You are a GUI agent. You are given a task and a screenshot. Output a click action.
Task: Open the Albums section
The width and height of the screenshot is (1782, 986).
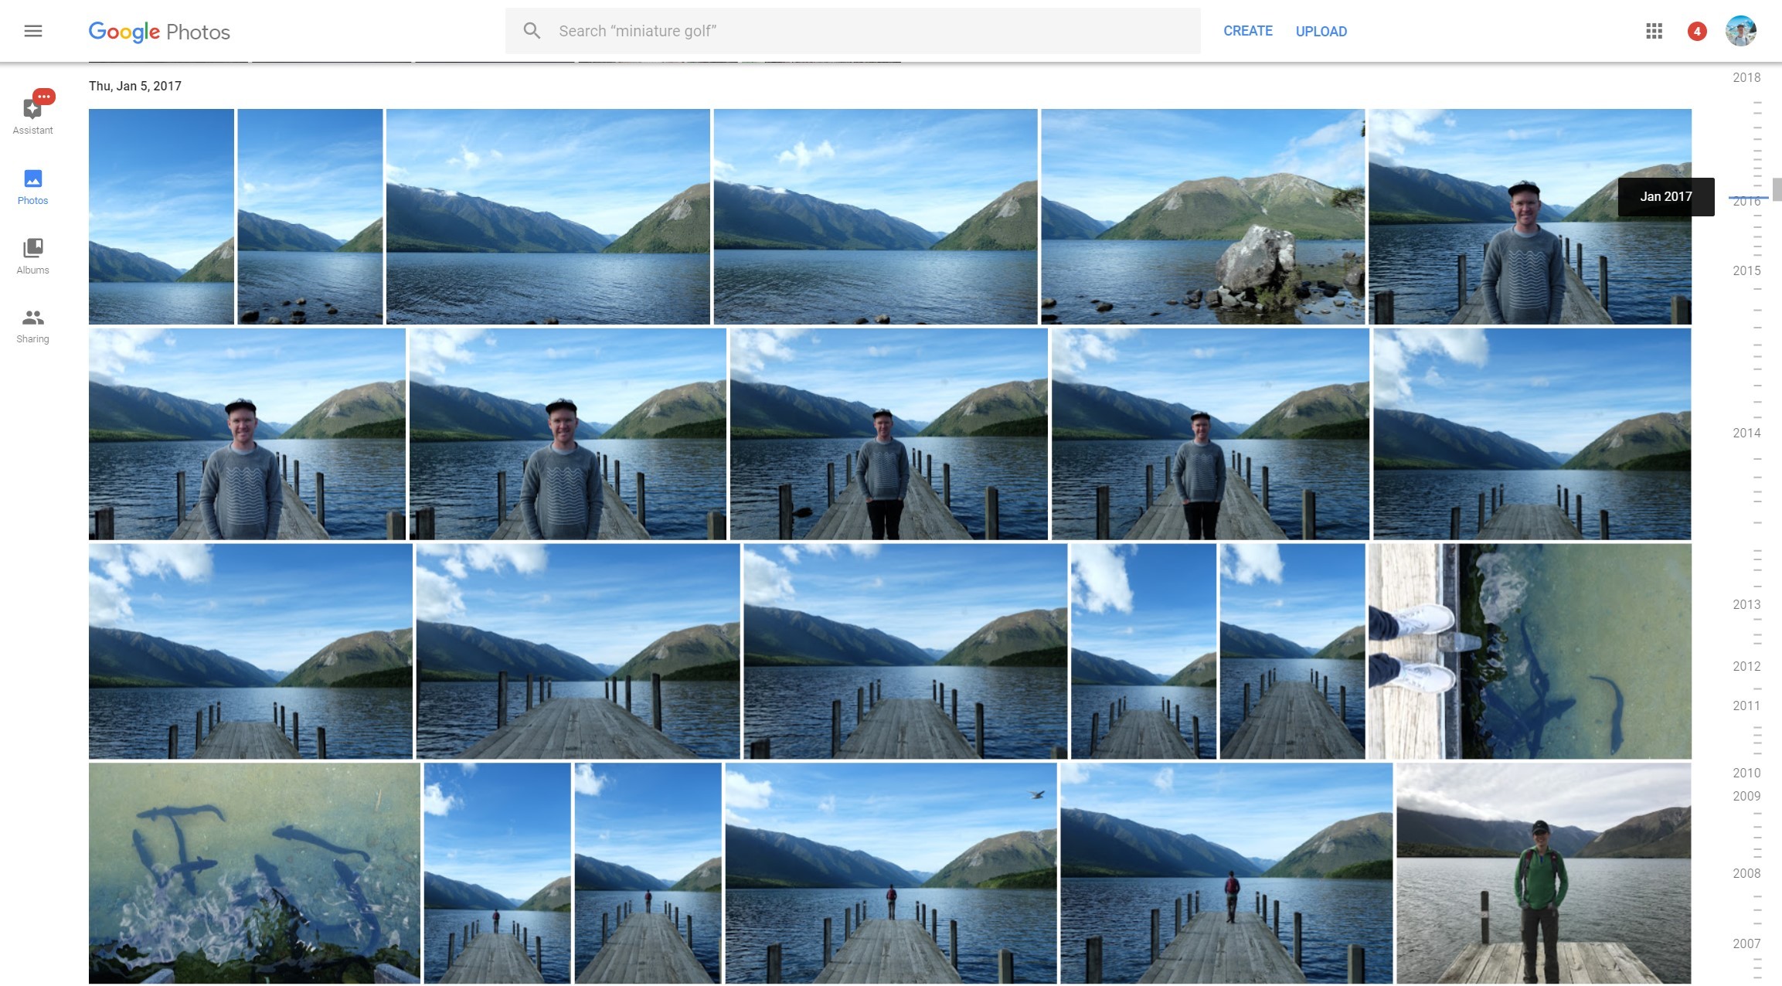click(x=32, y=256)
